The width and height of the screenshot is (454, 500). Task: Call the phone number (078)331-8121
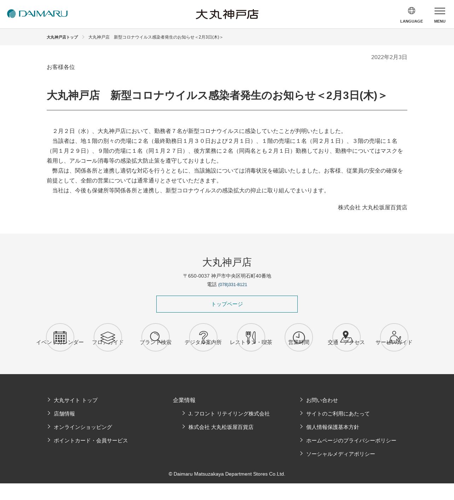click(233, 285)
